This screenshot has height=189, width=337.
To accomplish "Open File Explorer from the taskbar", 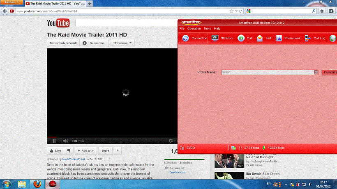I will [22, 184].
